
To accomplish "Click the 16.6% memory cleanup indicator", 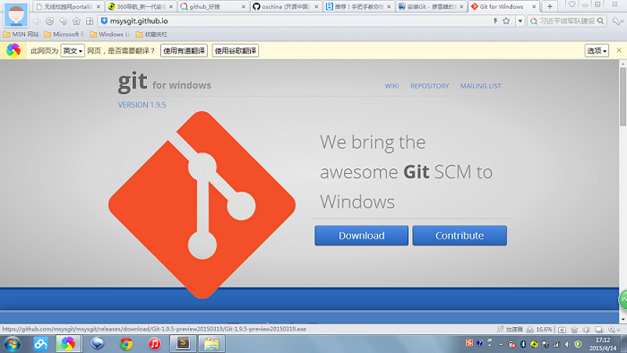I will tap(539, 330).
